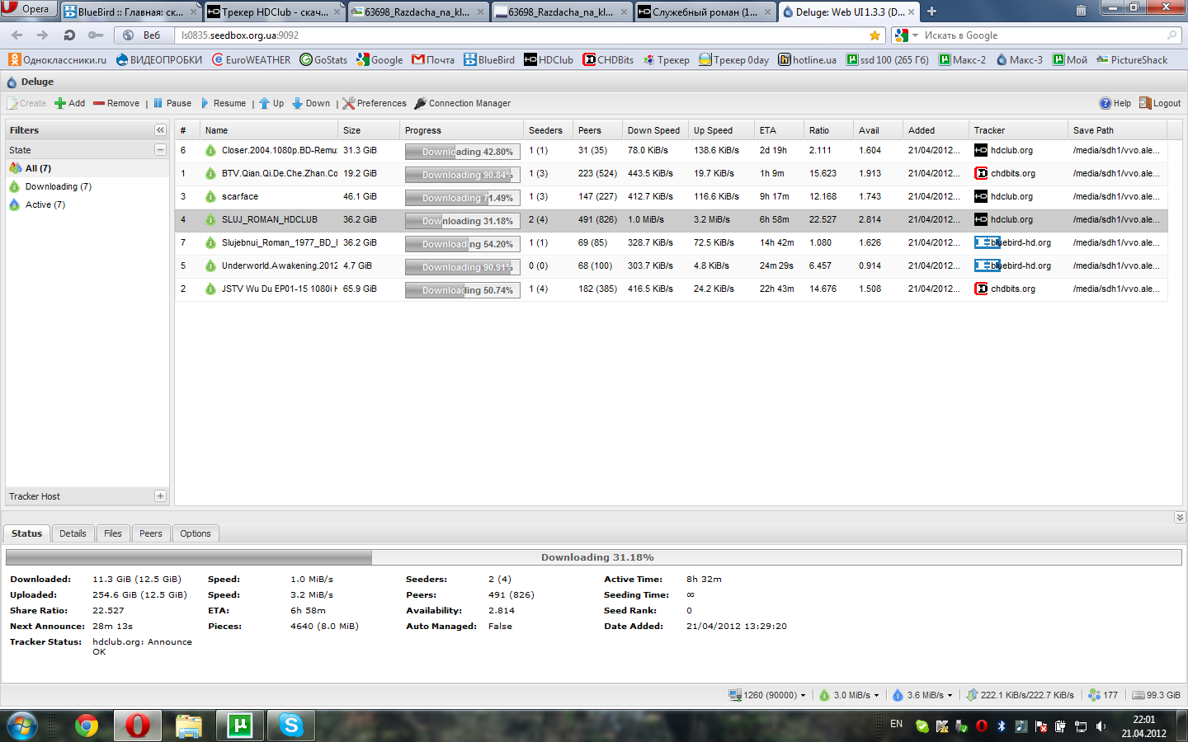Expand the Tracker Host section
Screen dimensions: 1188x742
coord(160,496)
